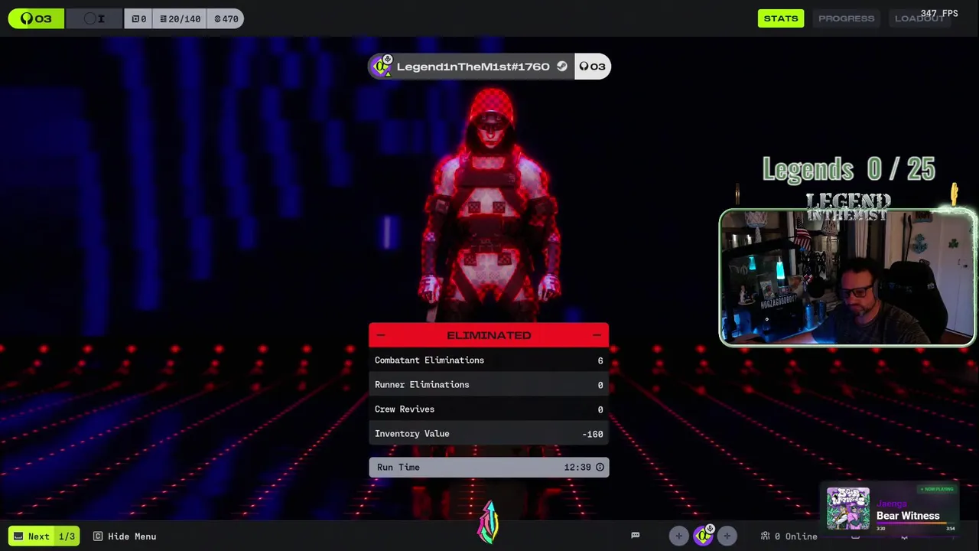Click the Runner Eliminations row

[489, 385]
